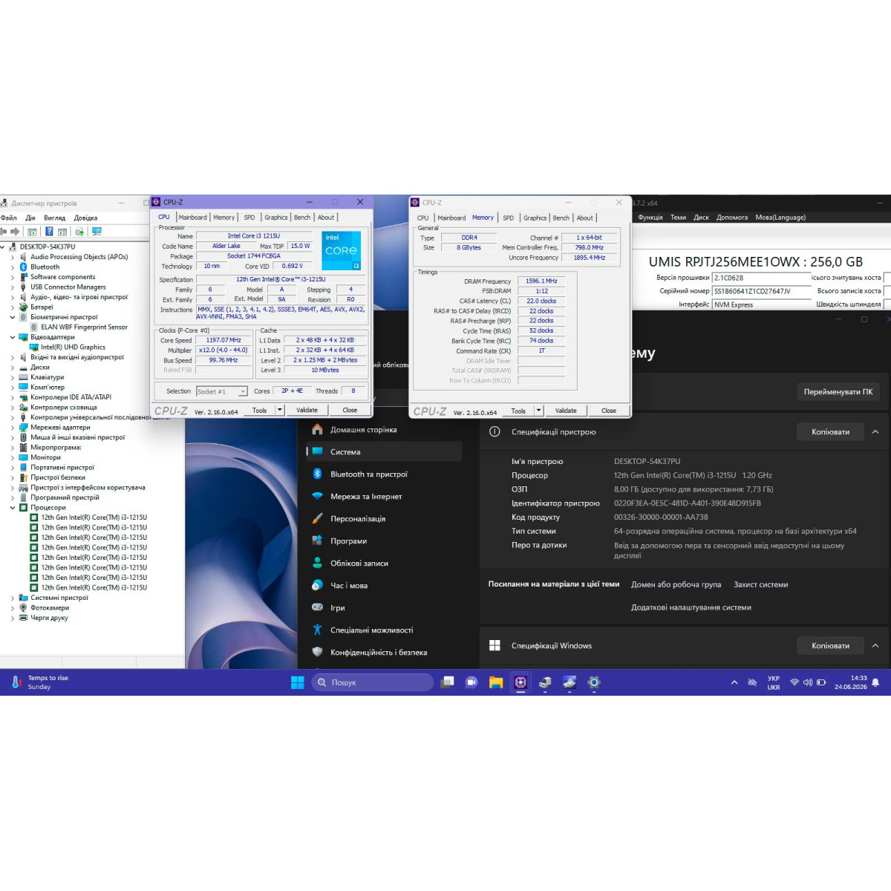
Task: Click Копіювати for Специфікації пристрою
Action: click(830, 431)
